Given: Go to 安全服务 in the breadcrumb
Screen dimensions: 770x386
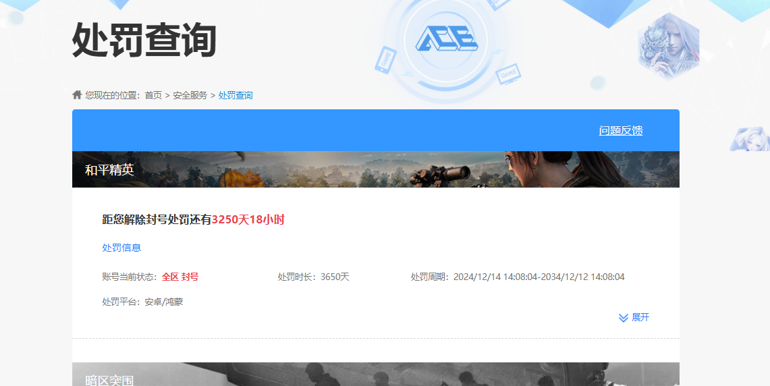Looking at the screenshot, I should point(190,96).
